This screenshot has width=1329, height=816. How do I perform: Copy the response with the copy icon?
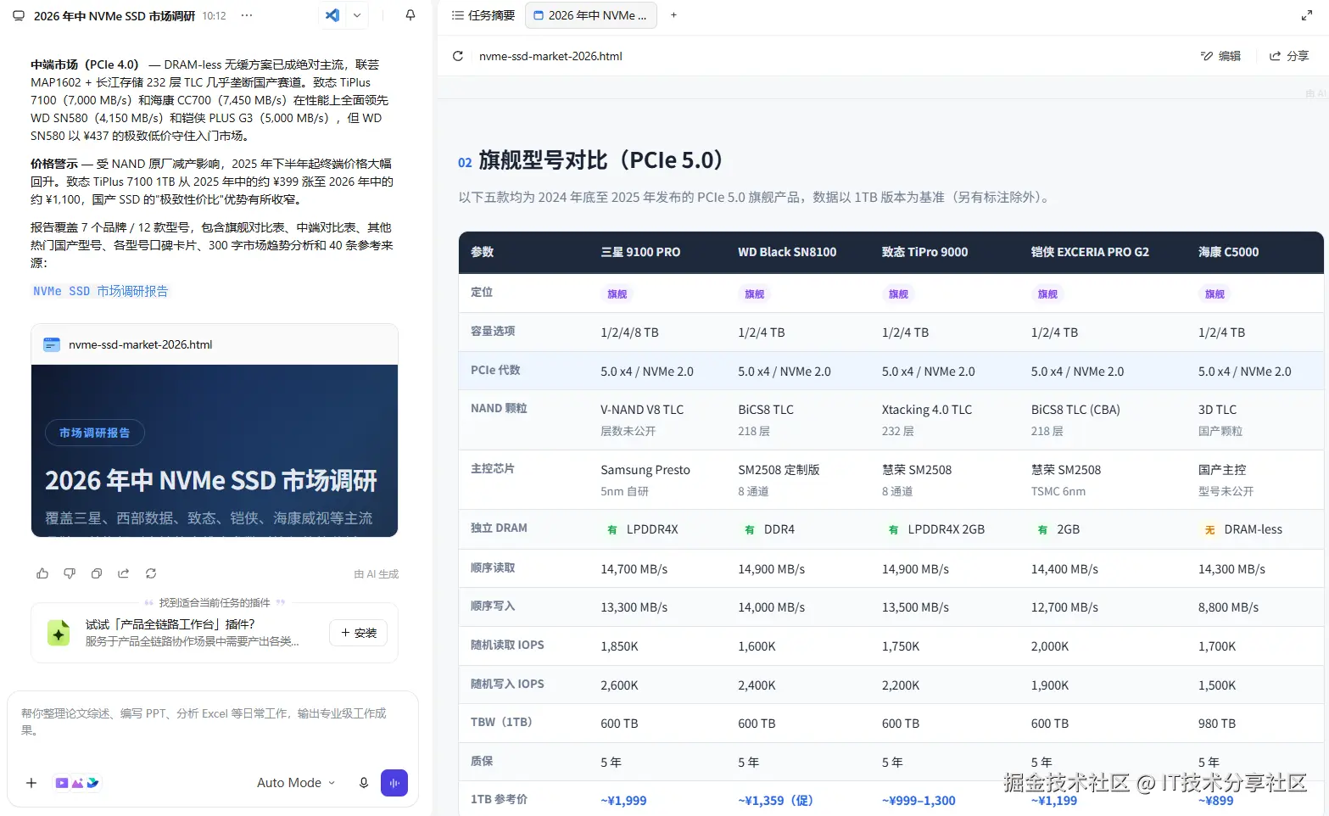[97, 573]
